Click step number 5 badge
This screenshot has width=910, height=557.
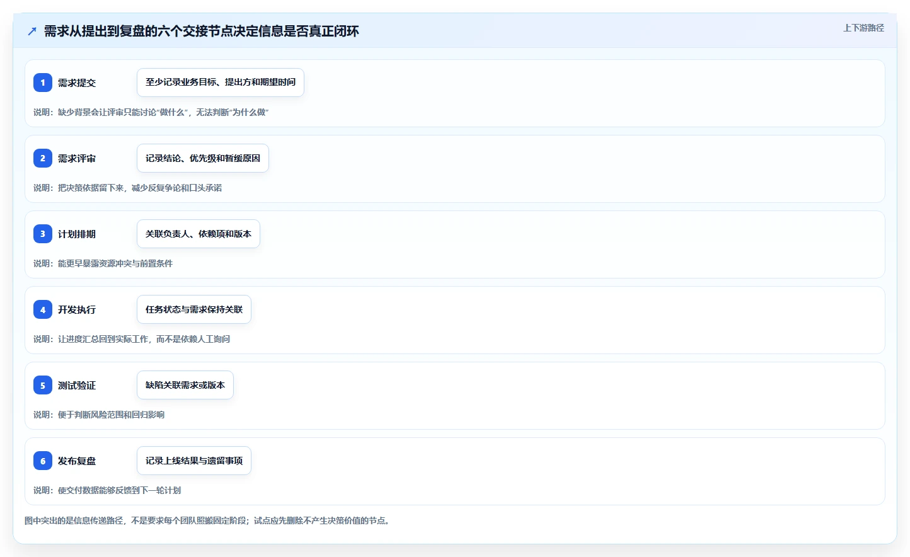[x=43, y=385]
